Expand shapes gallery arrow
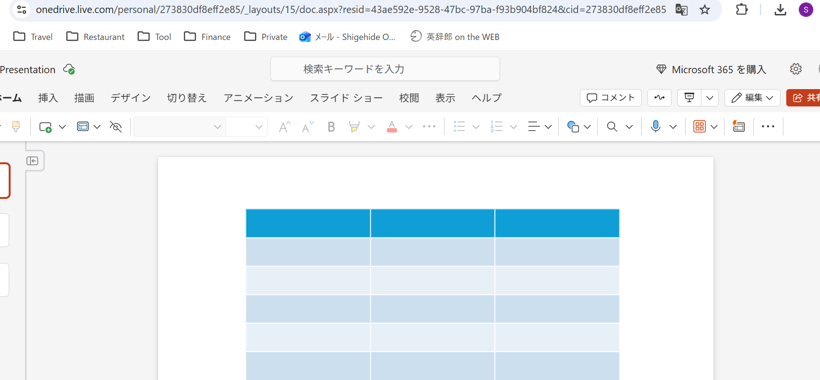The height and width of the screenshot is (380, 820). point(587,127)
